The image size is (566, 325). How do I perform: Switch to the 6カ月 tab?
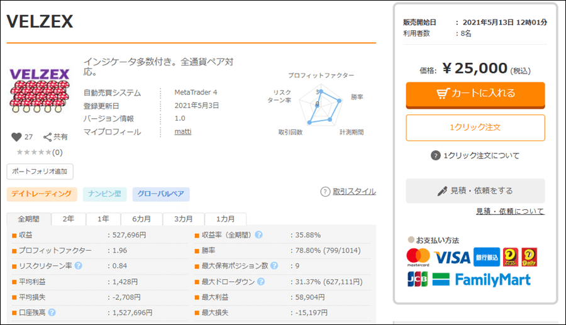pos(141,219)
